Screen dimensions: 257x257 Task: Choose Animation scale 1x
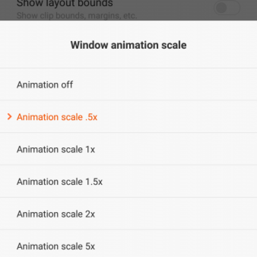[x=56, y=149]
